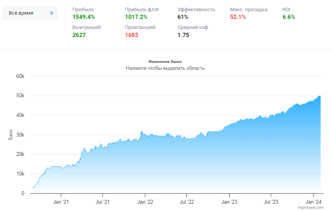Click the "Выигрышей" count 2627
The image size is (332, 211).
(x=79, y=35)
